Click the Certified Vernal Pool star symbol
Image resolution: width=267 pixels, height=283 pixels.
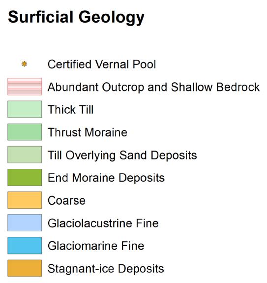click(24, 64)
